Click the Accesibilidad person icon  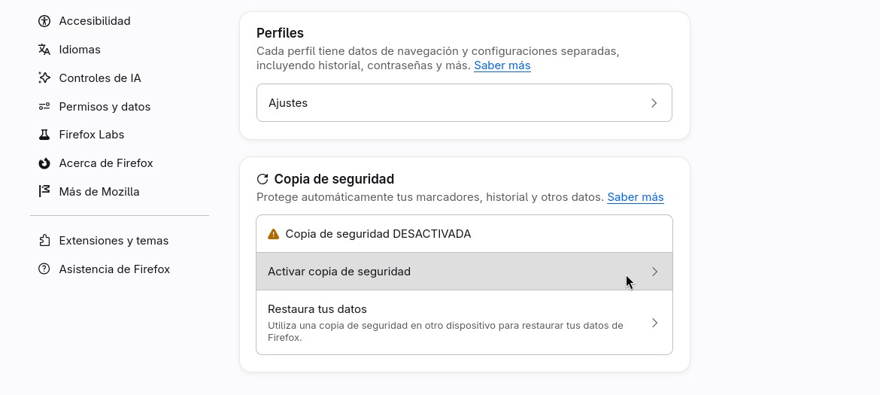[x=44, y=21]
